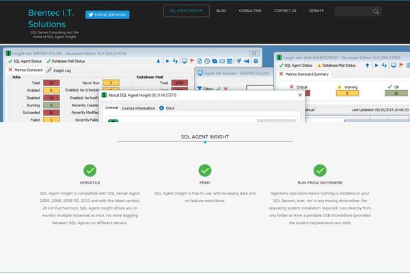Click Database Mail Status warning in WIN window

(x=336, y=66)
